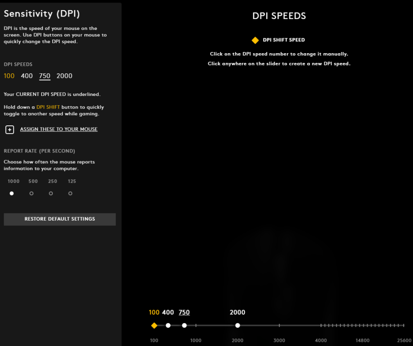Click the 2000 number above the slider to edit it

coord(238,312)
